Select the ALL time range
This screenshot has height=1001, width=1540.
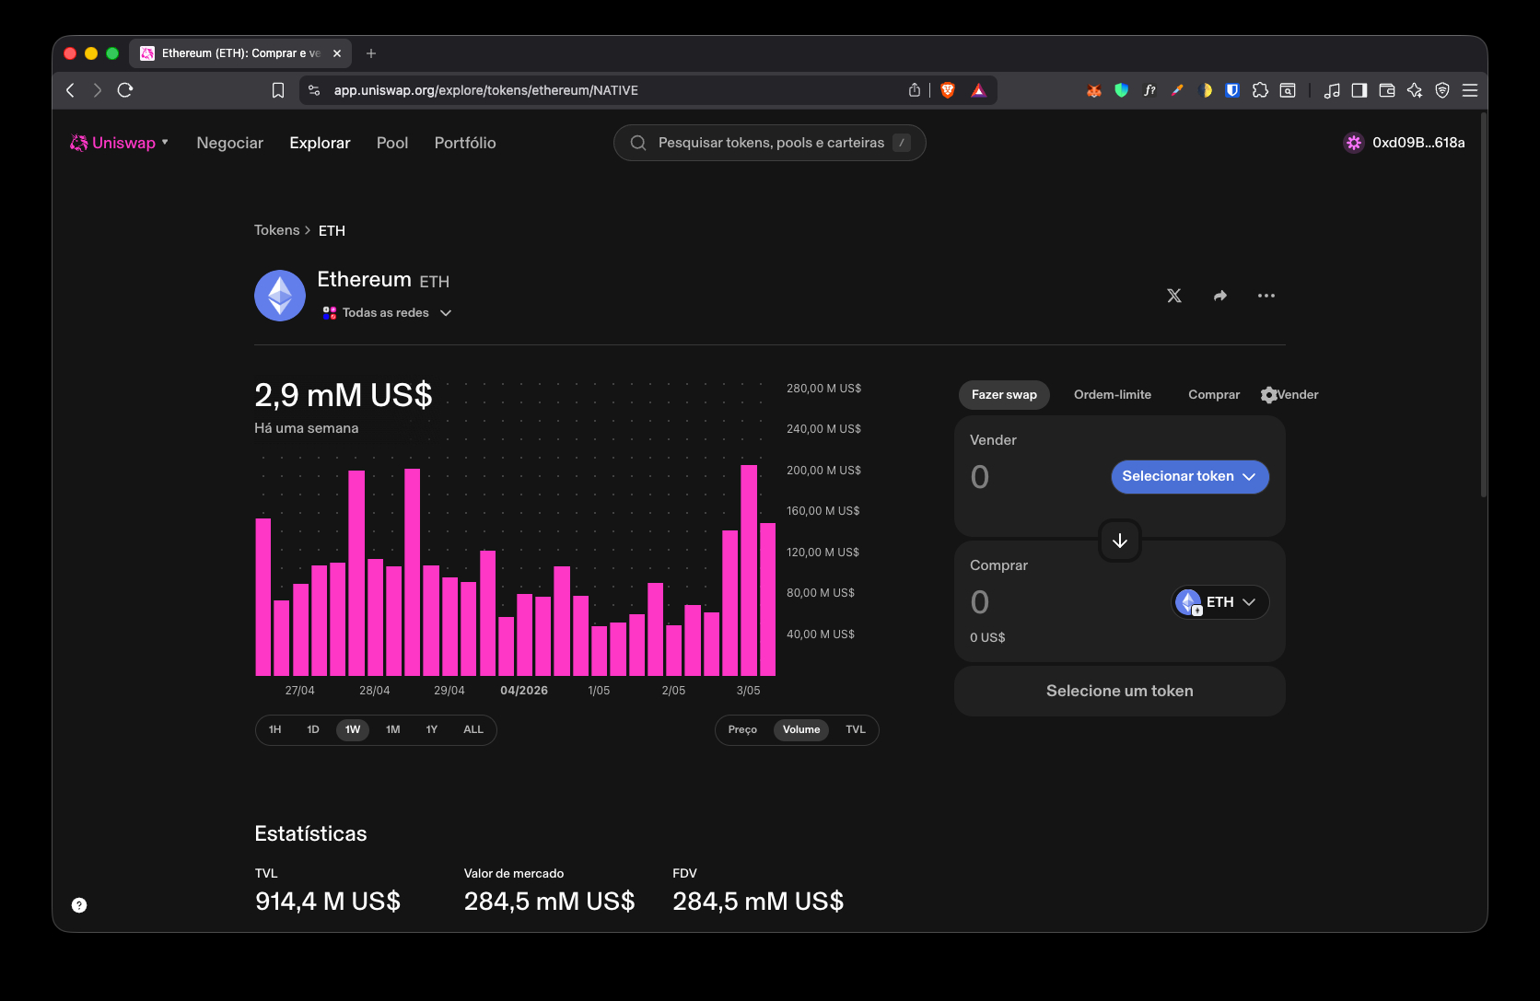click(473, 729)
